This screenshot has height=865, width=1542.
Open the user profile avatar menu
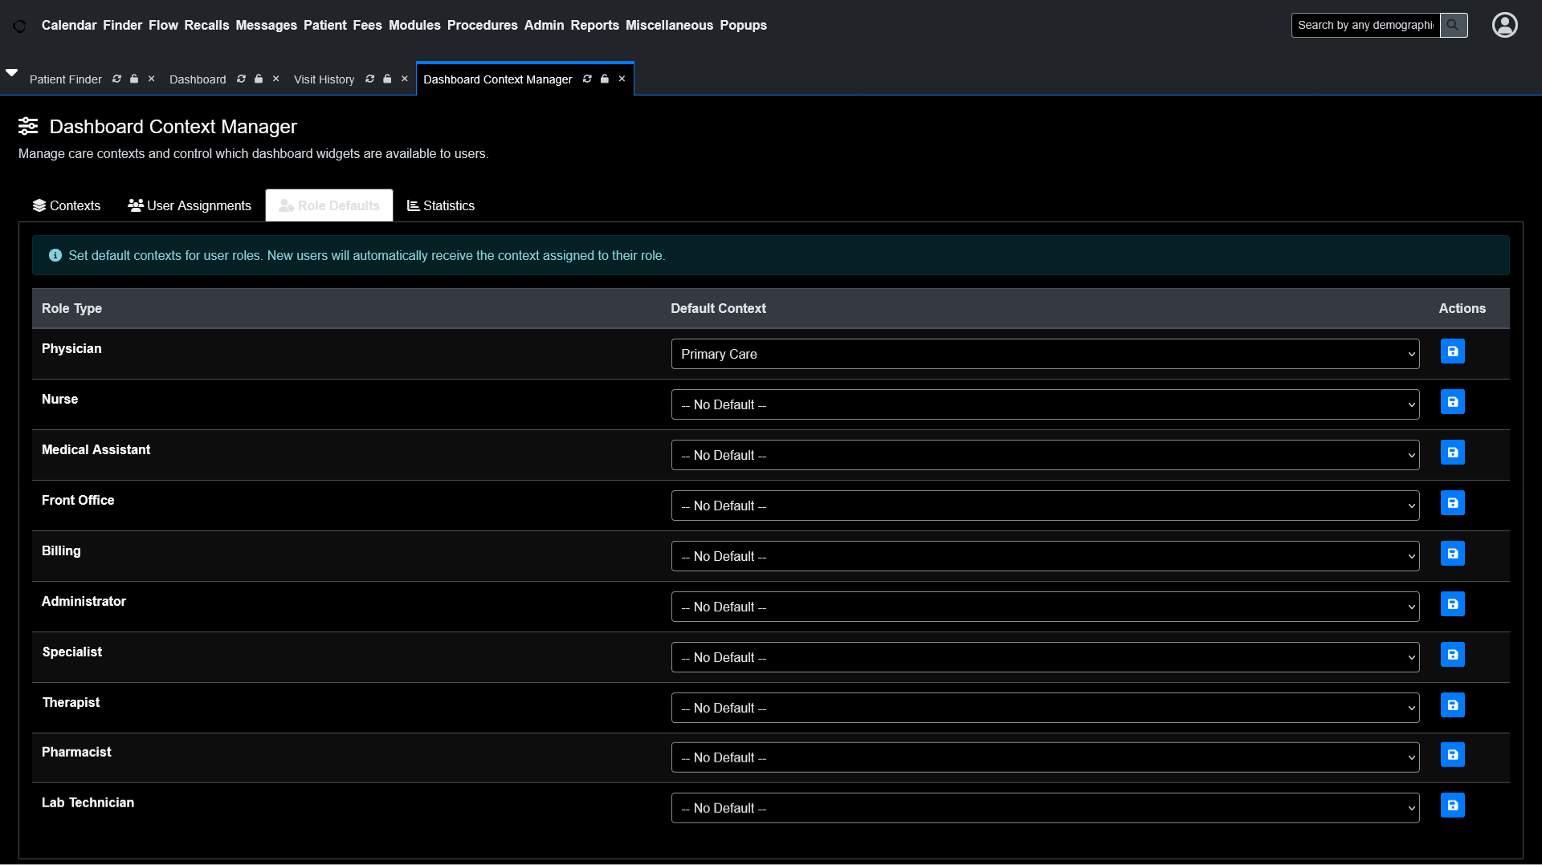(x=1504, y=25)
